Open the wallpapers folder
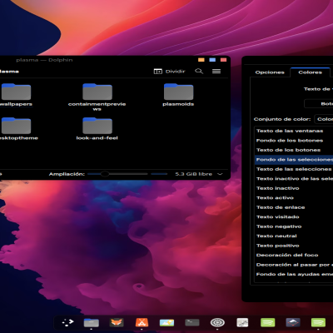The width and height of the screenshot is (333, 333). [16, 95]
